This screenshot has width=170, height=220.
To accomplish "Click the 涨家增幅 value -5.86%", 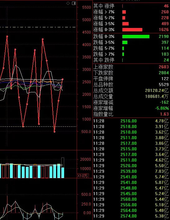I will coord(162,108).
